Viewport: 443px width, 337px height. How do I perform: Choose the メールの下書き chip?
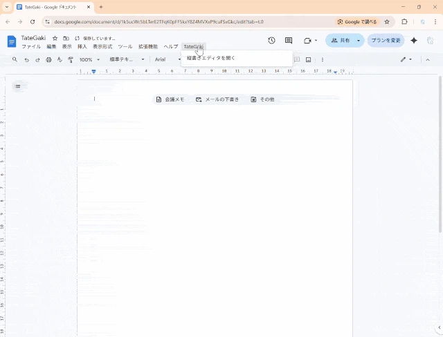point(217,99)
